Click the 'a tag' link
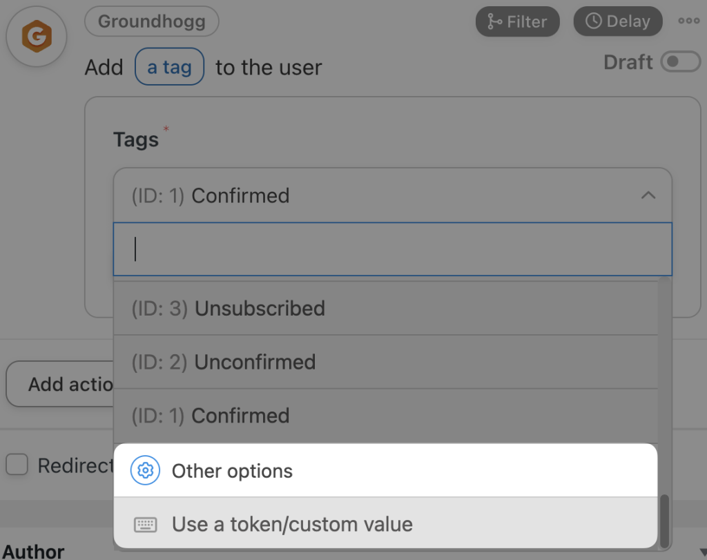 click(x=169, y=66)
